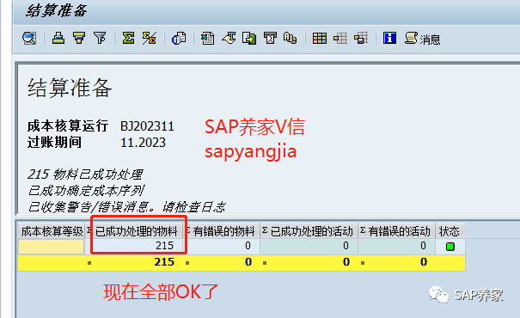
Task: Click total-row 0 under 已成功处理的活动
Action: [x=346, y=262]
